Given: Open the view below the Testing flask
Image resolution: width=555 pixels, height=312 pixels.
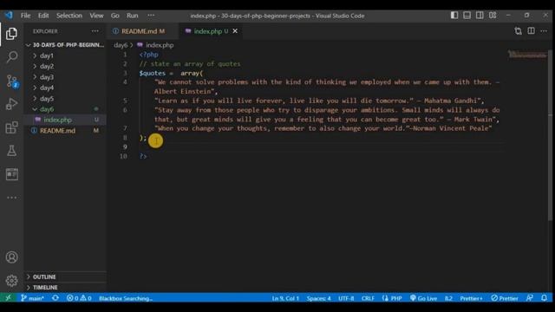Looking at the screenshot, I should point(11,174).
